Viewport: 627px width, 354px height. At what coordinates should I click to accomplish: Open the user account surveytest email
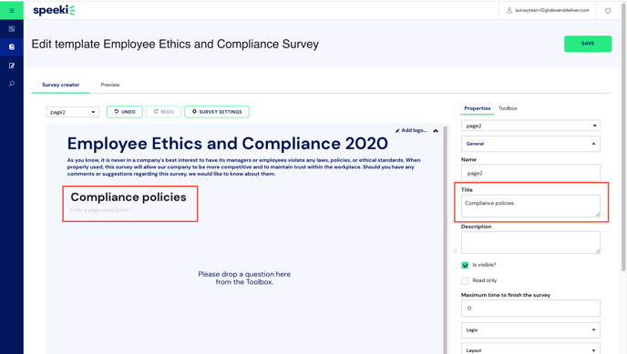[548, 10]
